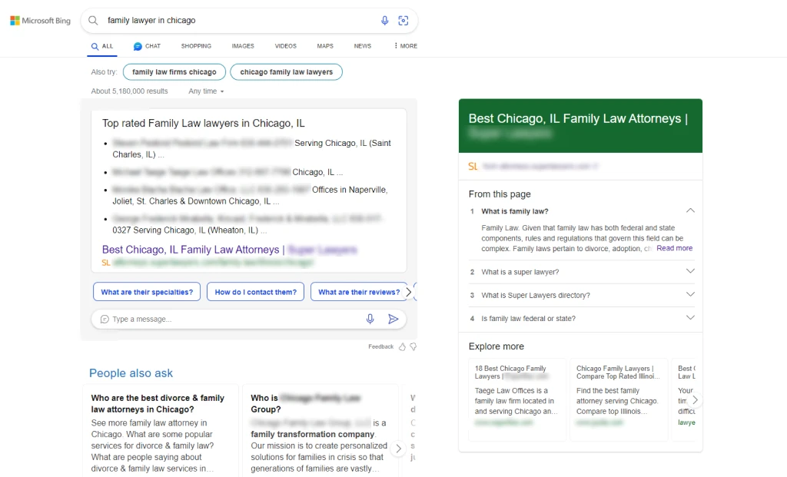Open 'Chicago Family Lawyers | Compare Top Rated' card

point(619,399)
